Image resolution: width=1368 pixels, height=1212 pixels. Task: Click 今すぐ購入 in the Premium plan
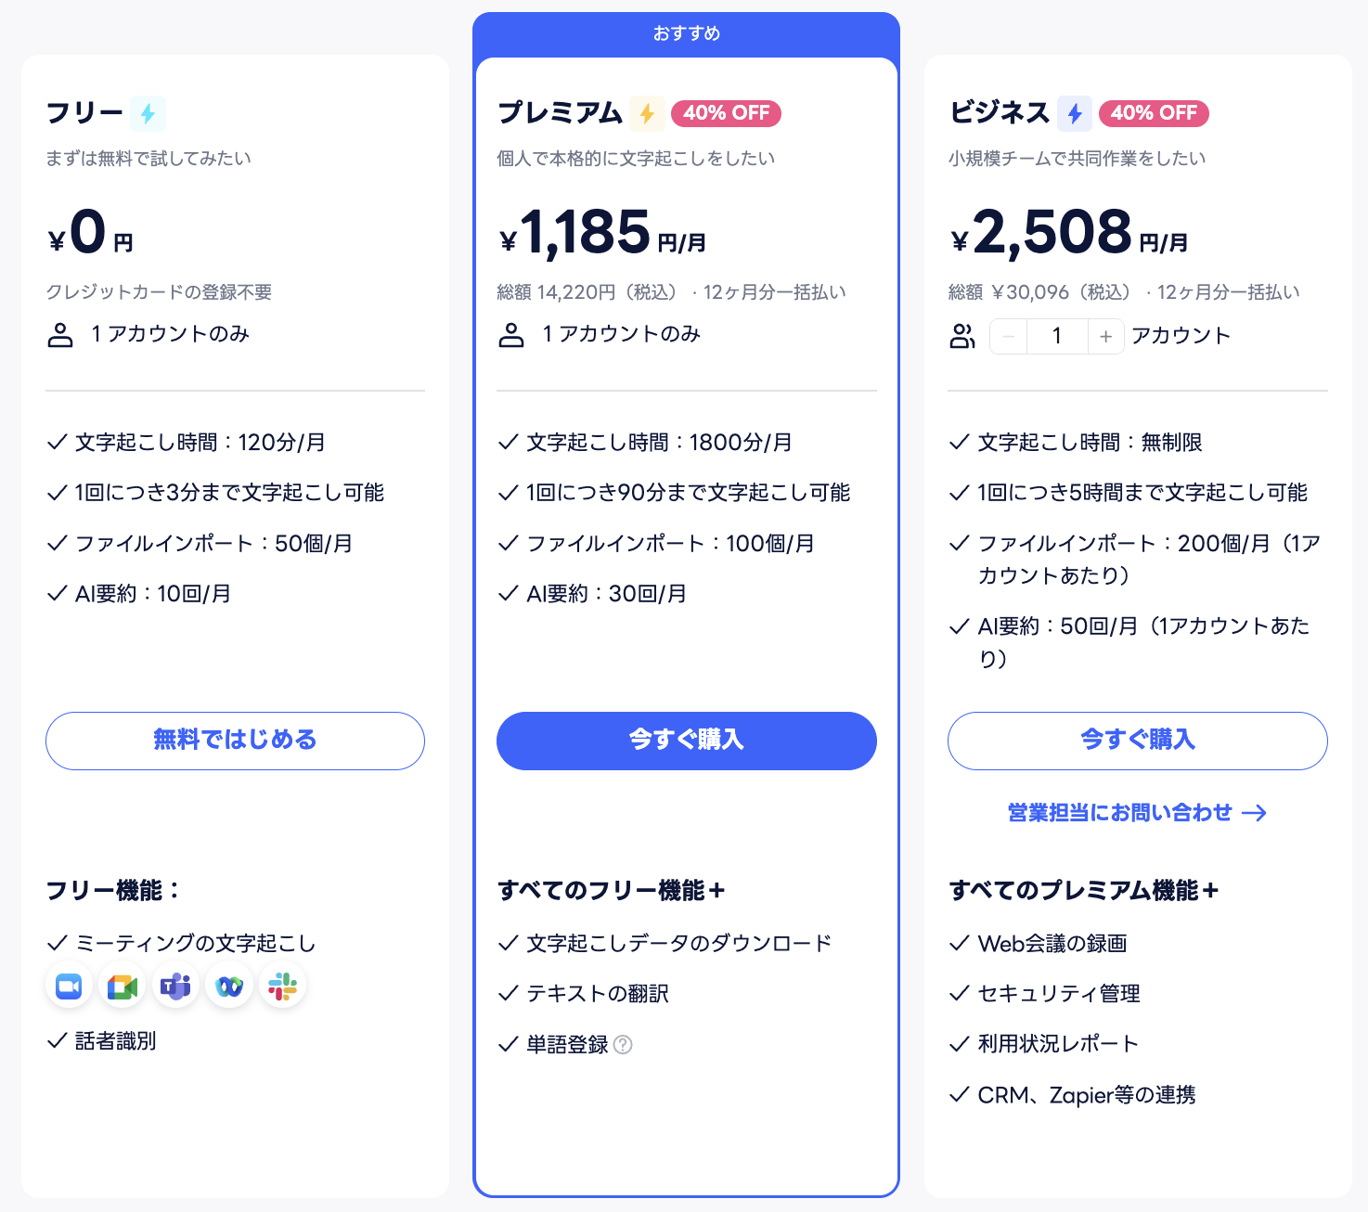[x=687, y=741]
